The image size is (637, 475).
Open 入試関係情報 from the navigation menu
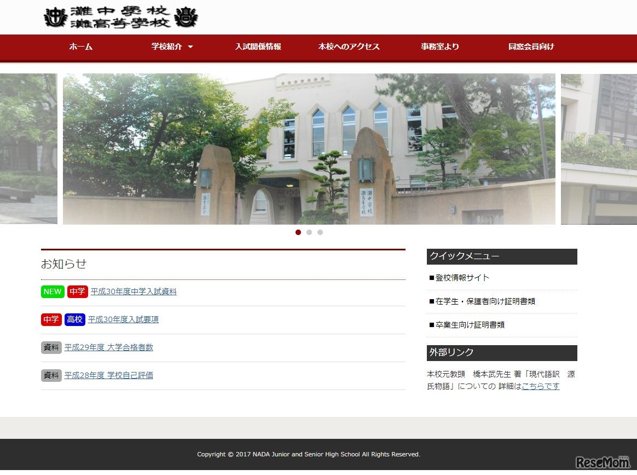click(x=258, y=47)
